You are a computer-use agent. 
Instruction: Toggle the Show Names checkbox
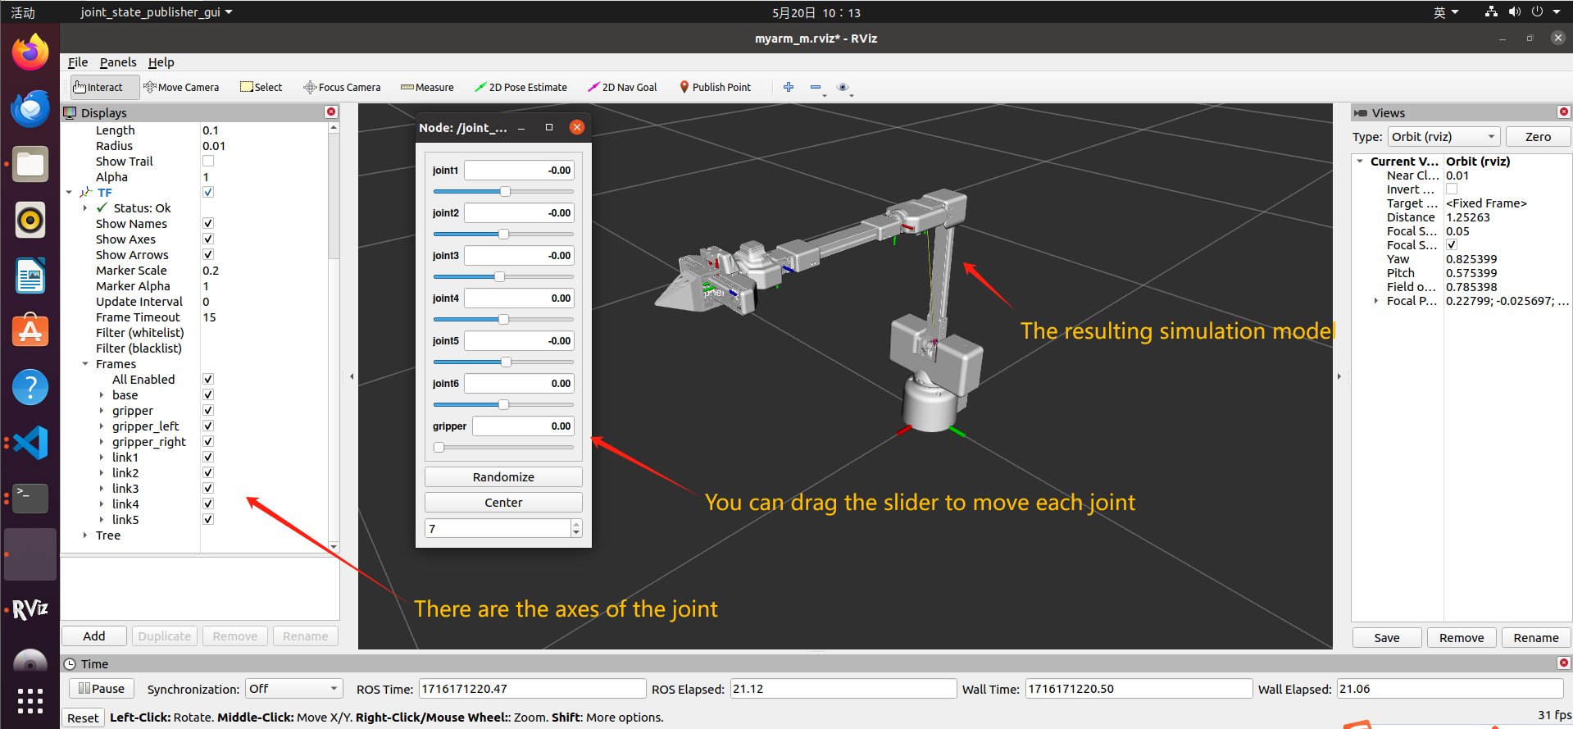tap(208, 224)
